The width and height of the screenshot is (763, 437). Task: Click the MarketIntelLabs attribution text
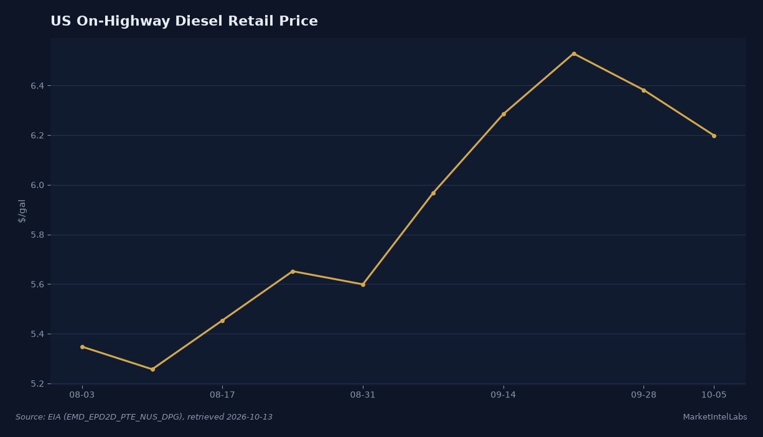714,417
